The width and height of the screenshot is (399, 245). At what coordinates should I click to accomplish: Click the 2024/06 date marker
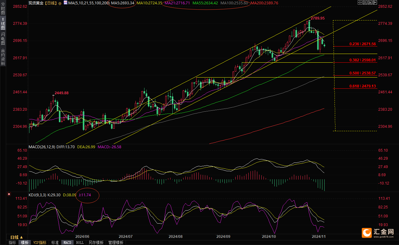click(82, 236)
